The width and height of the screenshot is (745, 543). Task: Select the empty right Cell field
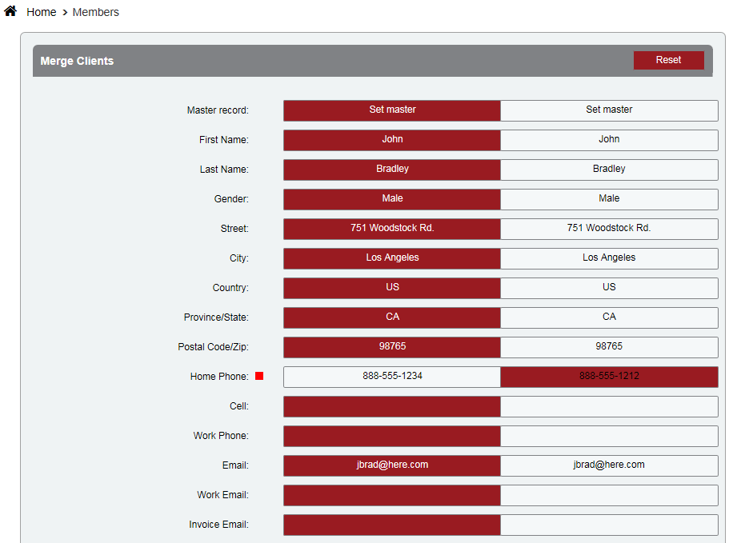609,406
